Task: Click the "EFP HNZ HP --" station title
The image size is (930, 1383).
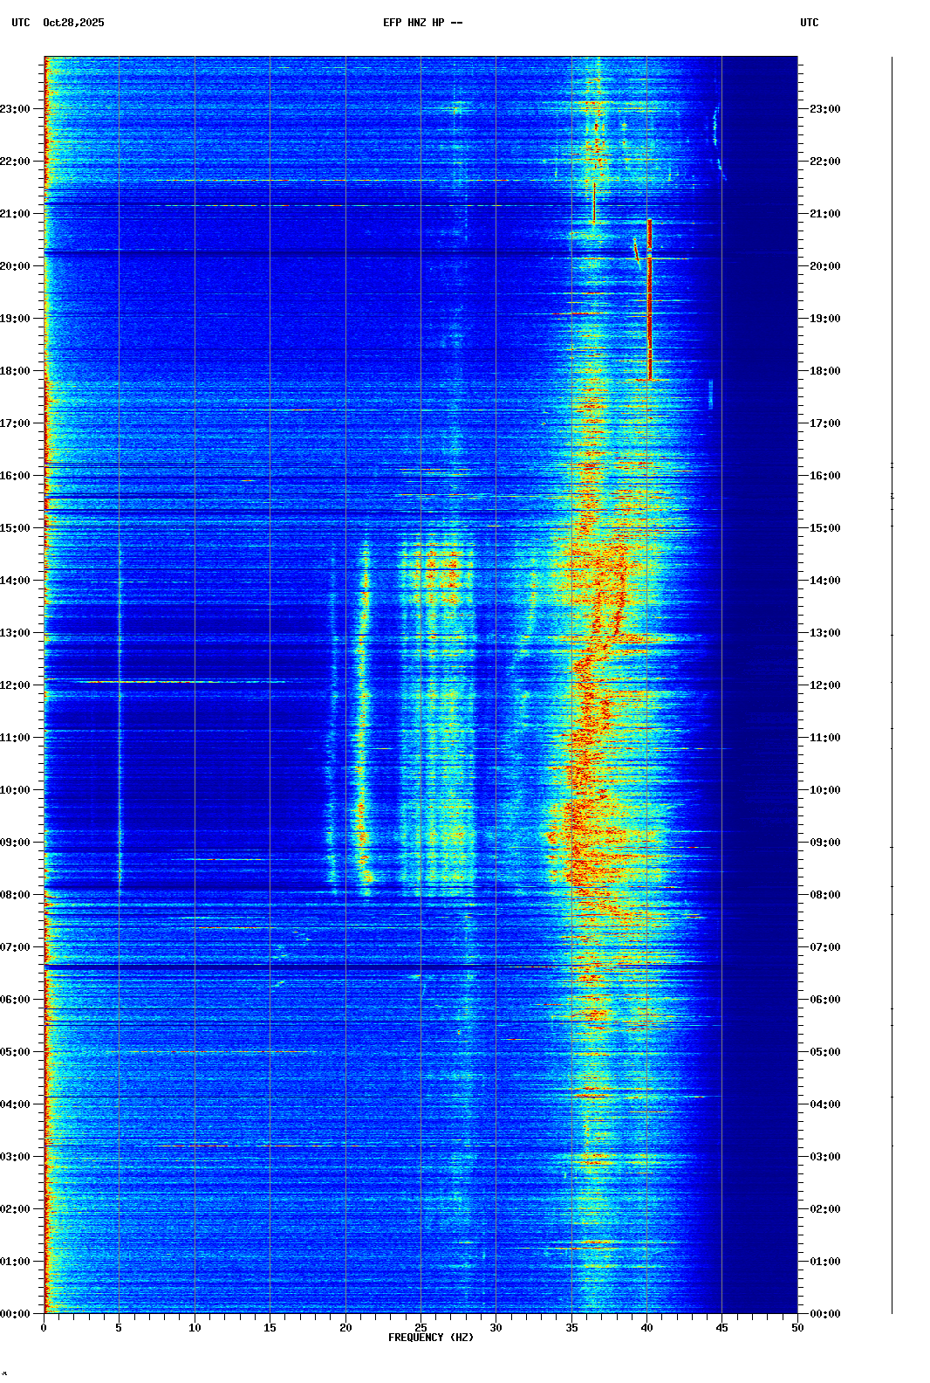Action: (x=422, y=23)
